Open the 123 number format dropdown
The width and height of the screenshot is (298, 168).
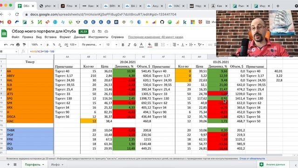(x=73, y=45)
